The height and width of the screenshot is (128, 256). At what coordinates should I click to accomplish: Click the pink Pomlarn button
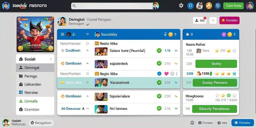[229, 20]
